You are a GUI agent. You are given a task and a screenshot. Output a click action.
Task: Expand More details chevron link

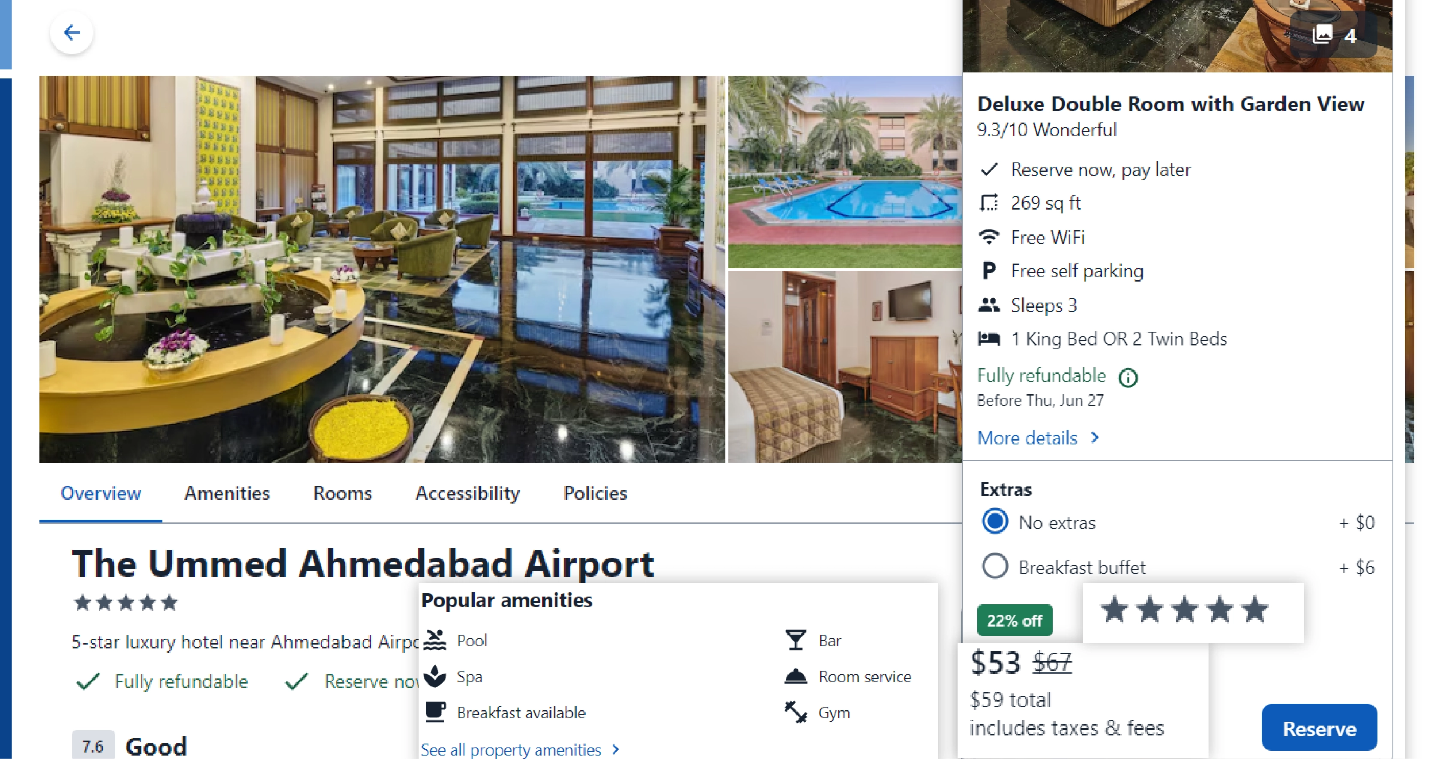coord(1038,438)
